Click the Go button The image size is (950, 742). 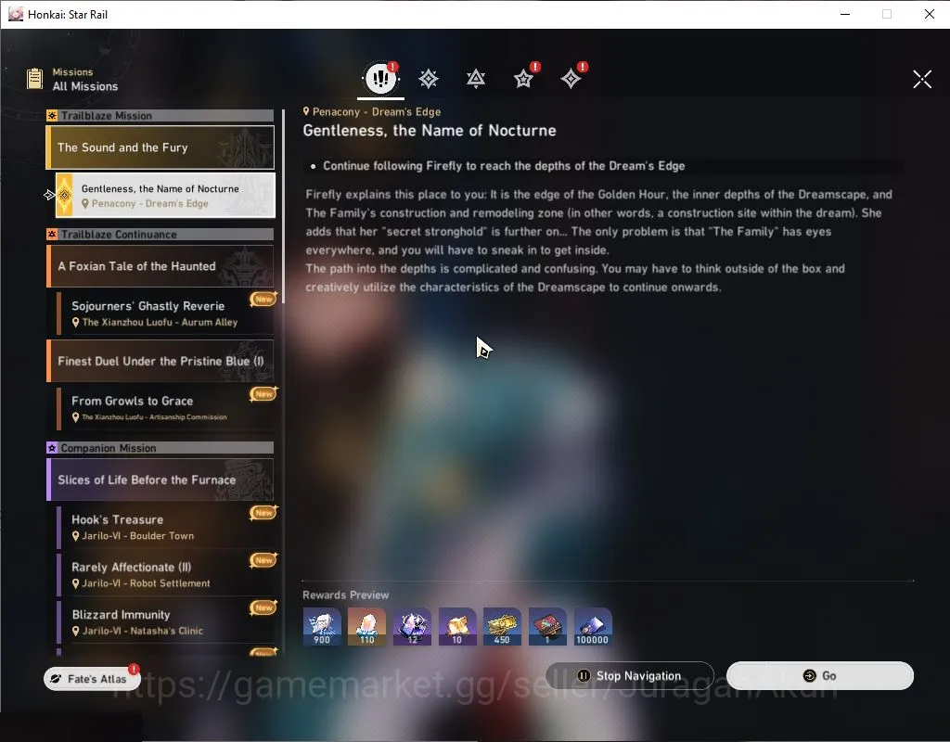[x=820, y=675]
